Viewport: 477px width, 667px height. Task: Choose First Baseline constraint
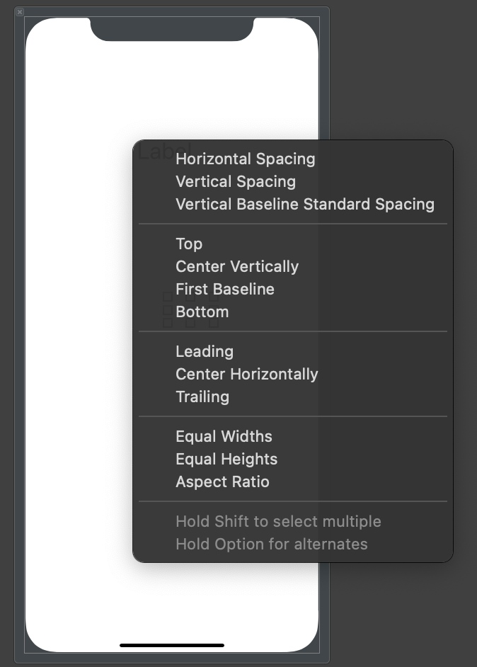224,289
